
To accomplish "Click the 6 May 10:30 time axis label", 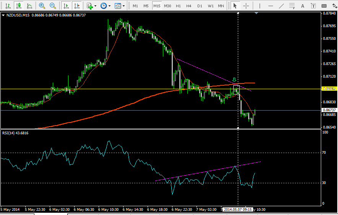I will tap(109, 209).
